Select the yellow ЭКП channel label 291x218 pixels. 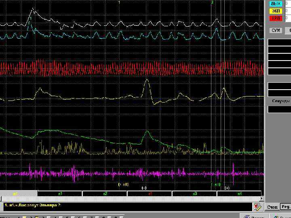click(x=276, y=11)
